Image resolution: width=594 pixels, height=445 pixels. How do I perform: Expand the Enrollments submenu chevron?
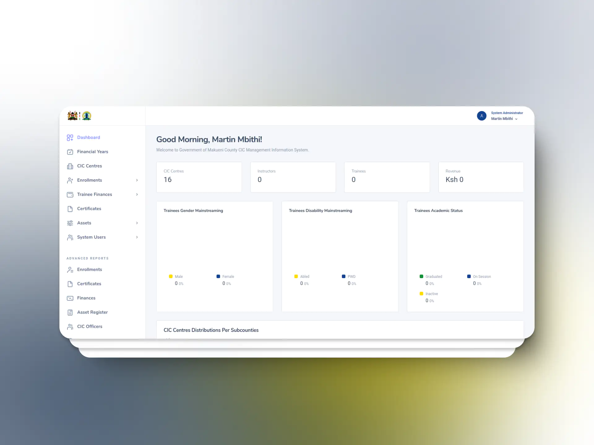click(137, 180)
